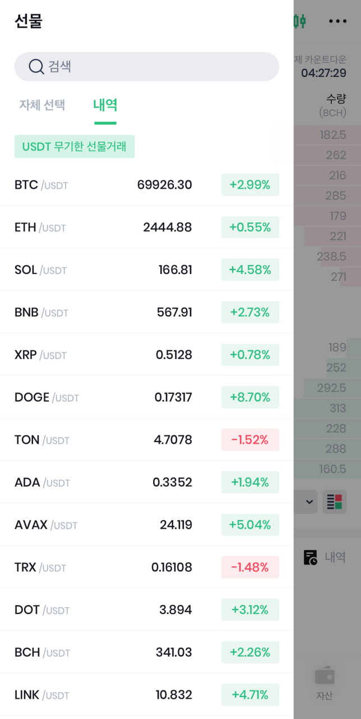Tap the USDT 무기한 선물거래 filter chip
This screenshot has width=361, height=719.
(x=75, y=147)
